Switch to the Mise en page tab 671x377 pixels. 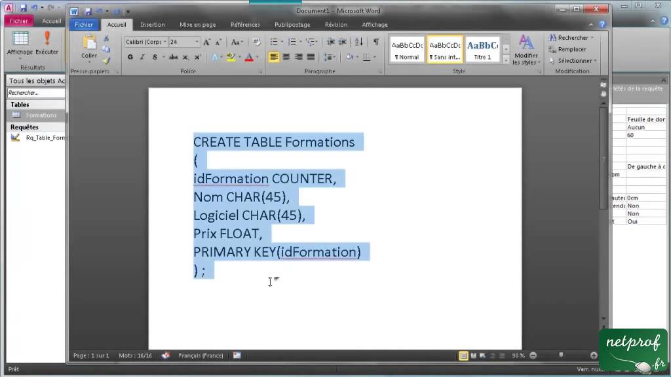(198, 25)
